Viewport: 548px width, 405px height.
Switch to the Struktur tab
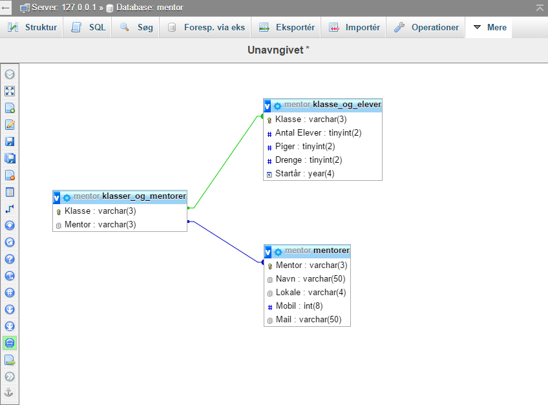click(x=32, y=27)
